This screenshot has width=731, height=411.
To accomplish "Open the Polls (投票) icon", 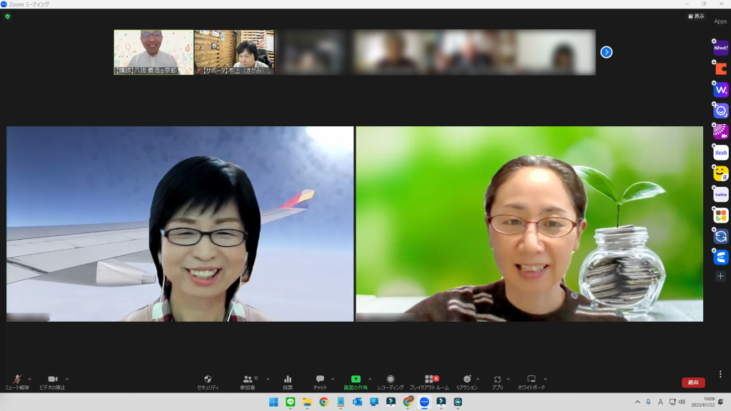I will pyautogui.click(x=288, y=382).
